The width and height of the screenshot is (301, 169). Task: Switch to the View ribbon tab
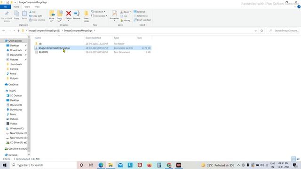tap(37, 7)
